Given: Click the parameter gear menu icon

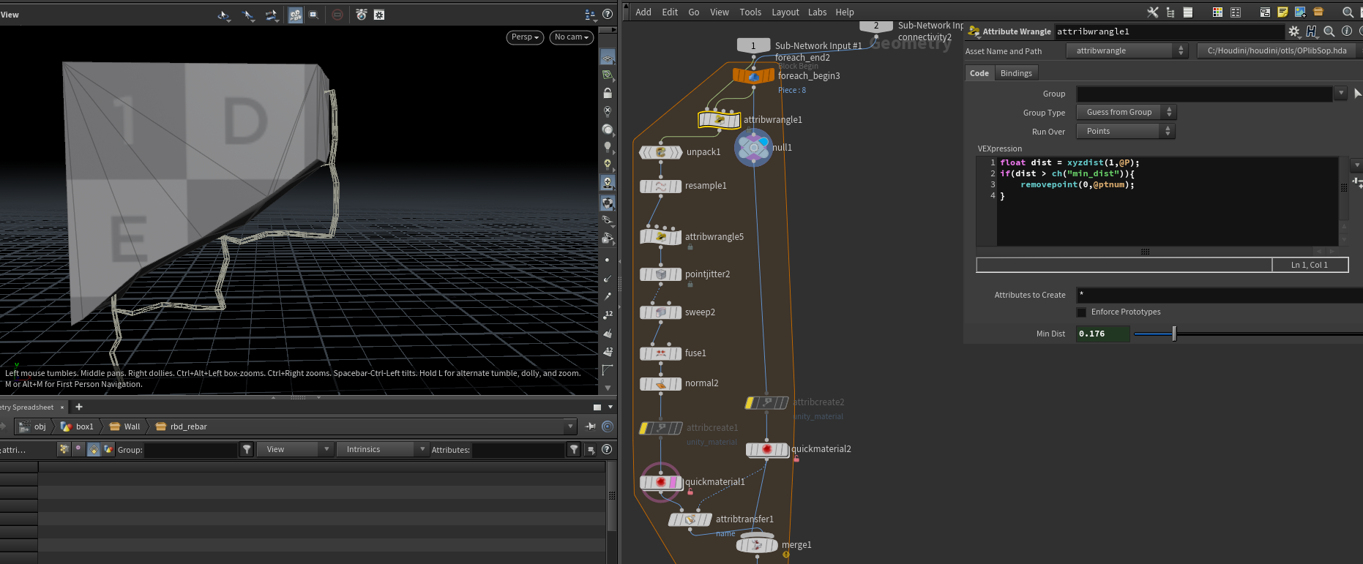Looking at the screenshot, I should 1294,31.
